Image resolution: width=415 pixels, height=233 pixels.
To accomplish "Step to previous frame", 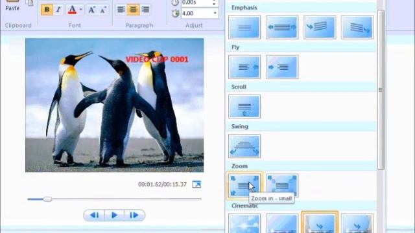I will click(94, 216).
